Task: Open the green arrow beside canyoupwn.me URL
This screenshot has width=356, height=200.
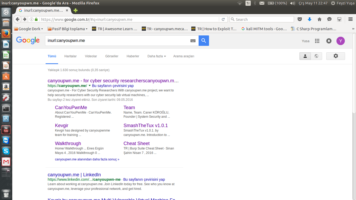Action: (x=90, y=86)
